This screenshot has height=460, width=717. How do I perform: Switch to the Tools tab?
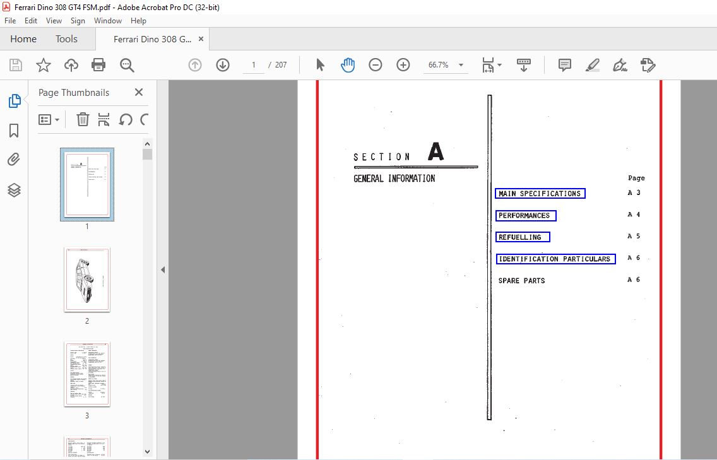coord(66,39)
